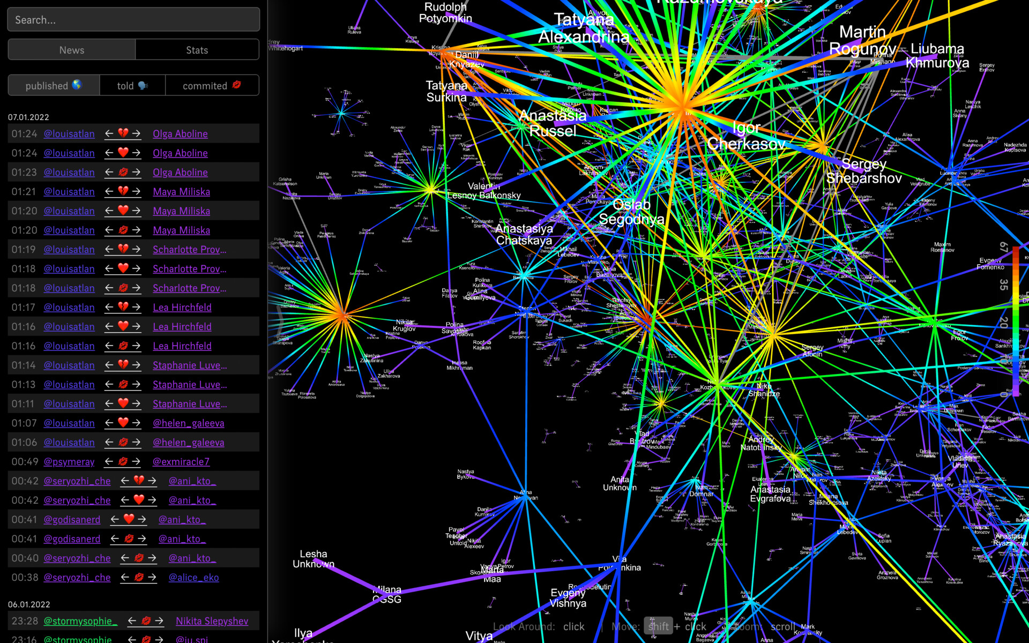This screenshot has height=643, width=1029.
Task: Click broken heart icon in first Olga Aboline row
Action: [123, 133]
